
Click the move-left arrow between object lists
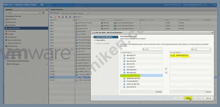pyautogui.click(x=166, y=73)
